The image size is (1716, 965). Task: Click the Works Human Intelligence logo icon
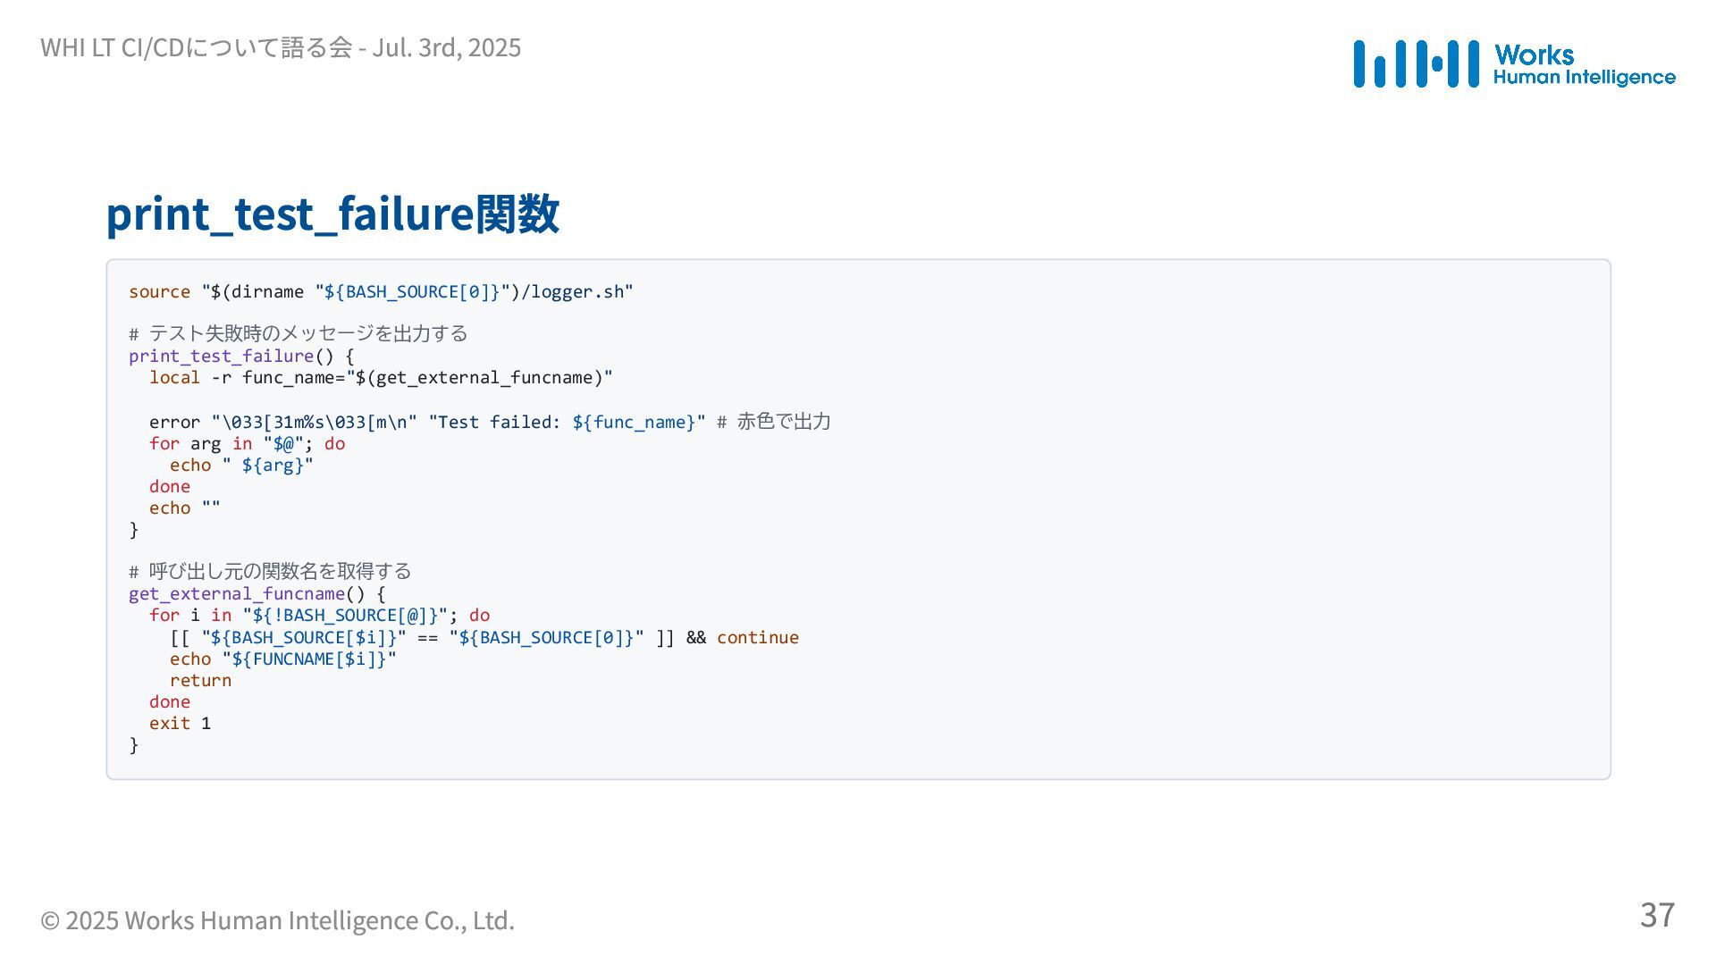[x=1416, y=63]
